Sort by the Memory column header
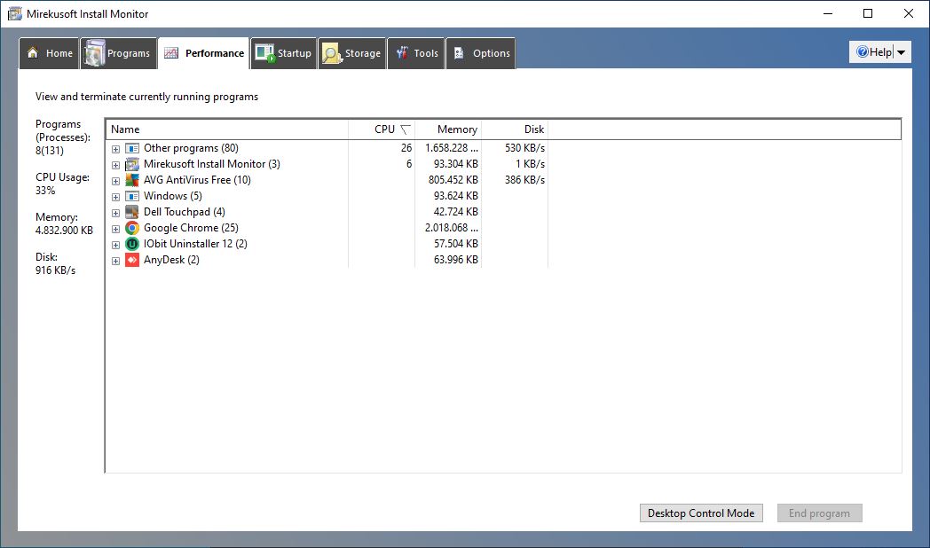Viewport: 930px width, 548px height. click(448, 129)
